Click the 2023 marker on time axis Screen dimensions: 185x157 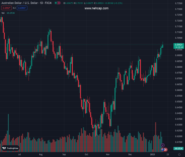(x=153, y=155)
